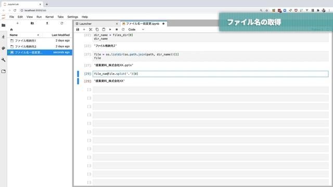Sort files by Name column
The image size is (333, 187).
[24, 35]
